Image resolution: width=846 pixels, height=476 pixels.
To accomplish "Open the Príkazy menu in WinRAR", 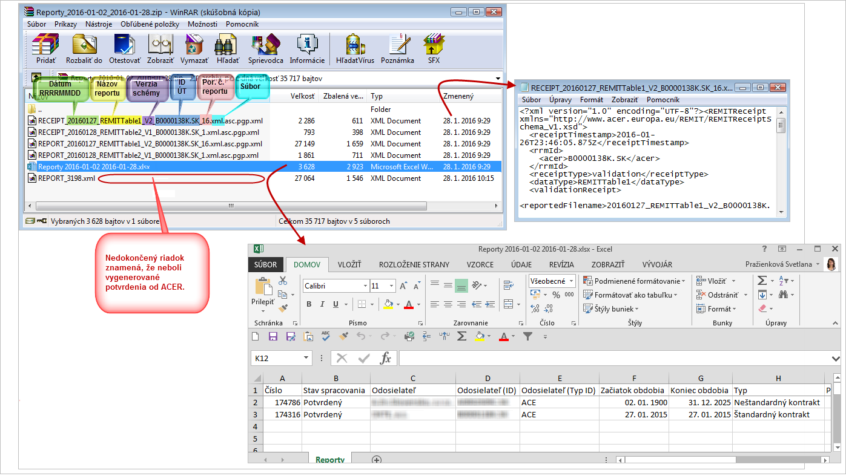I will coord(65,24).
